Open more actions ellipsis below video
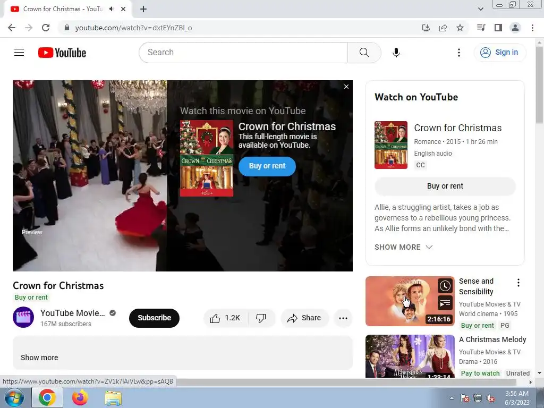 pos(343,318)
